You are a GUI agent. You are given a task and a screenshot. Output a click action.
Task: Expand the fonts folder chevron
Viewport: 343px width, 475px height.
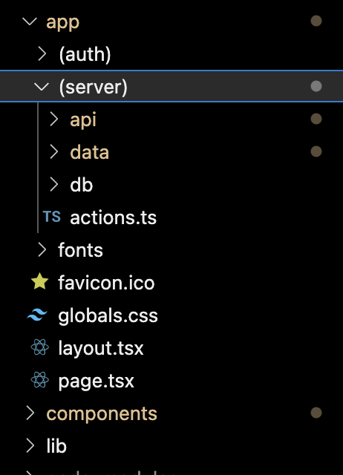42,250
